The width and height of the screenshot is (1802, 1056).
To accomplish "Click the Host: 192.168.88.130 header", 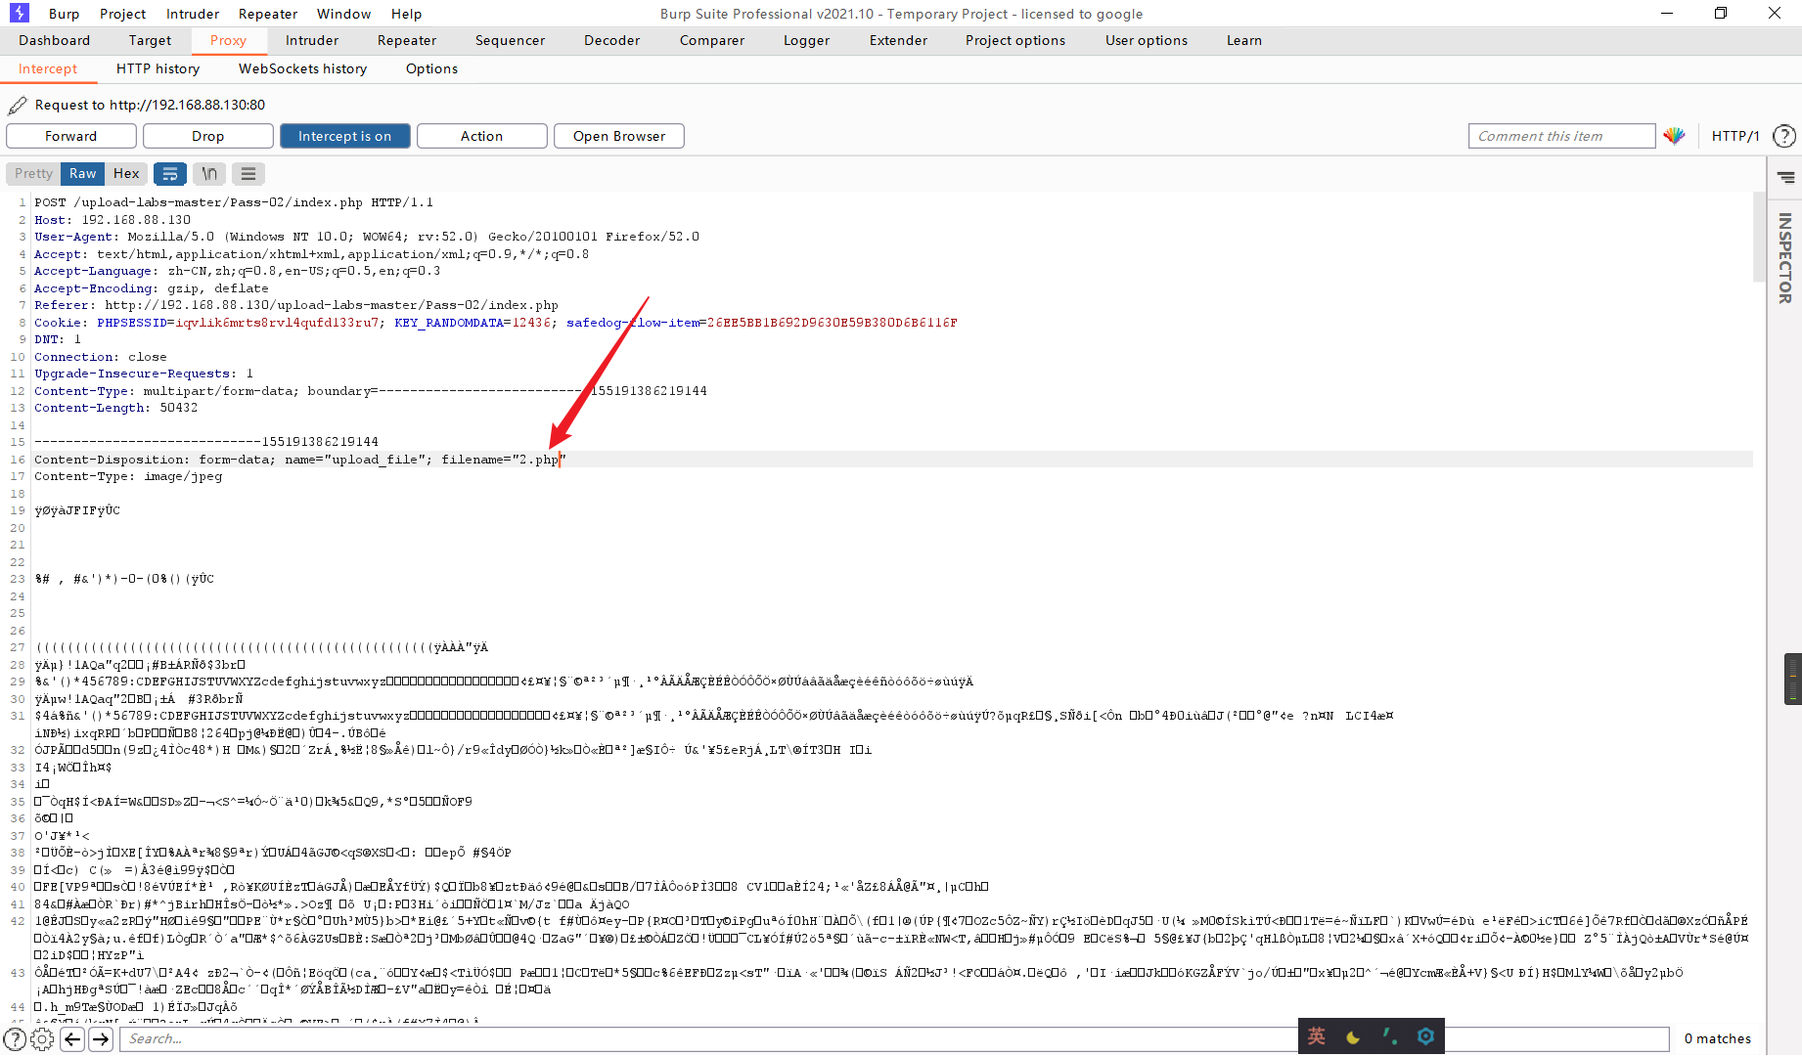I will click(x=113, y=220).
